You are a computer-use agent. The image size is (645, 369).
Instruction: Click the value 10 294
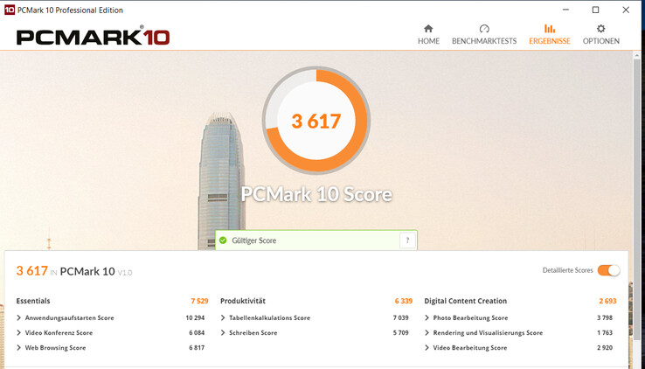pos(195,317)
